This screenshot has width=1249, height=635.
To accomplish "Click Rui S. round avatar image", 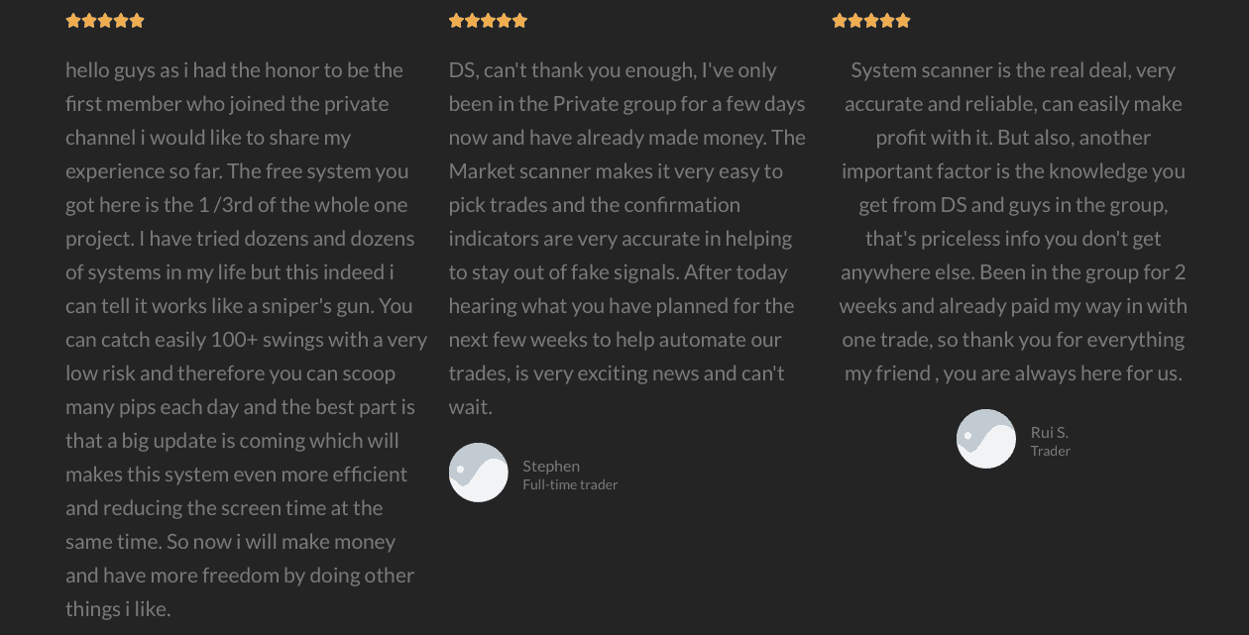I will (x=986, y=439).
